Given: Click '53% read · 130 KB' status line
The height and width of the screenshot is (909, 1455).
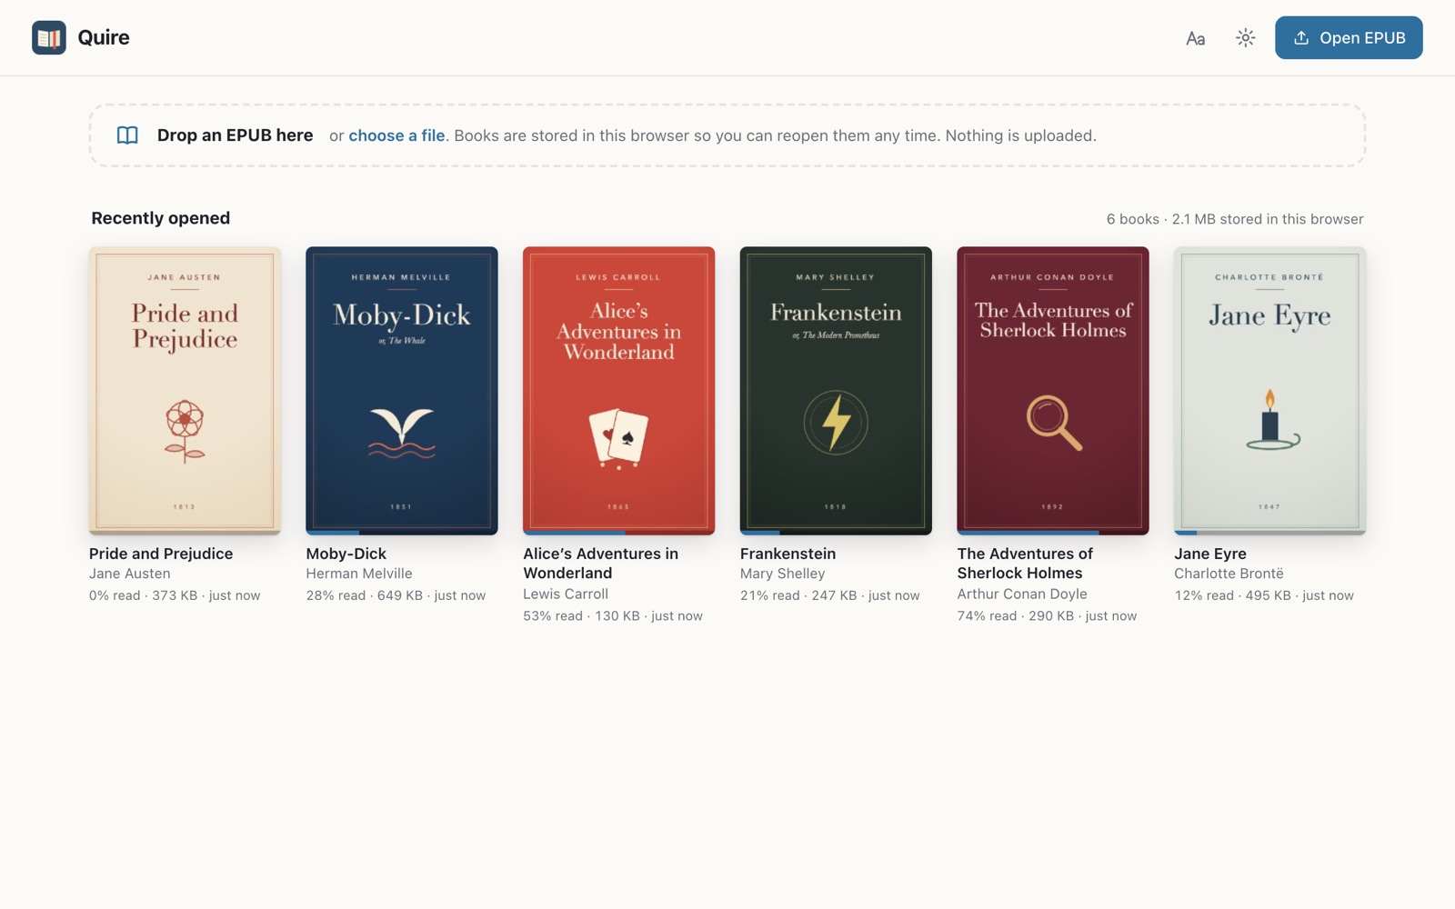Looking at the screenshot, I should click(x=613, y=615).
